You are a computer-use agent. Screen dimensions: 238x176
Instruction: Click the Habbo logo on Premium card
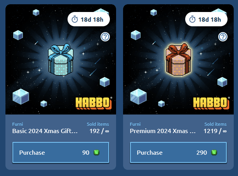(x=211, y=103)
